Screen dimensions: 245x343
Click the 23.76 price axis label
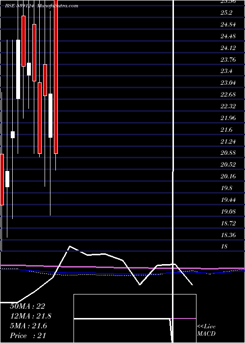228,60
